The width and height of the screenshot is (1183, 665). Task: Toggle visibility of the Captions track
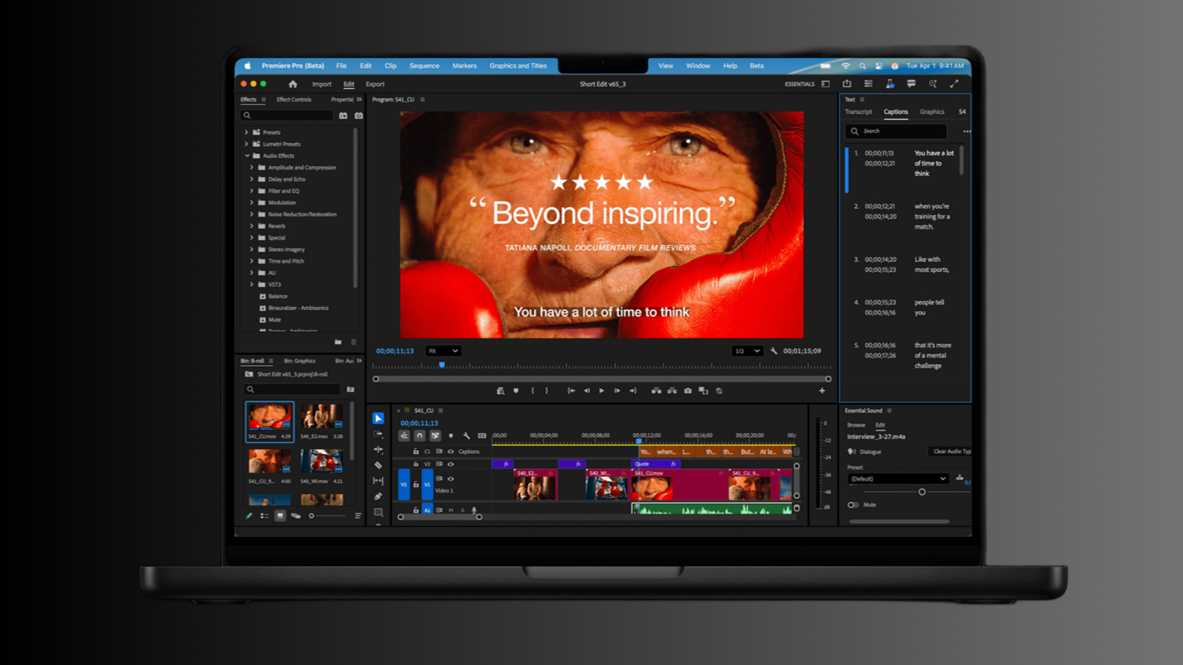(450, 451)
